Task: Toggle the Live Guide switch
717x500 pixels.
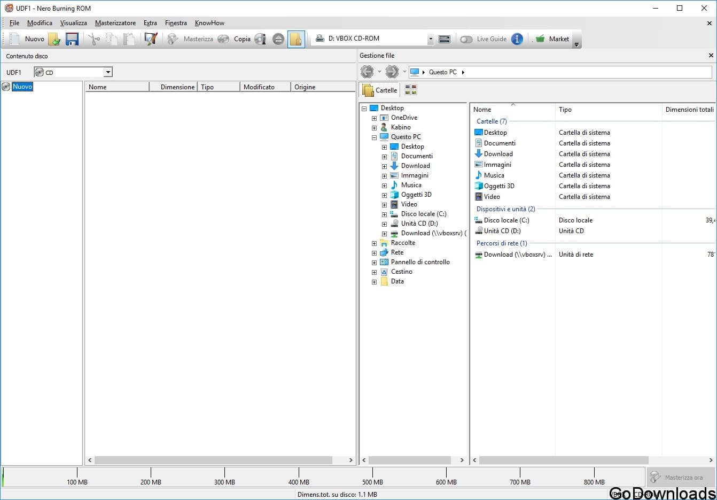Action: pyautogui.click(x=466, y=39)
